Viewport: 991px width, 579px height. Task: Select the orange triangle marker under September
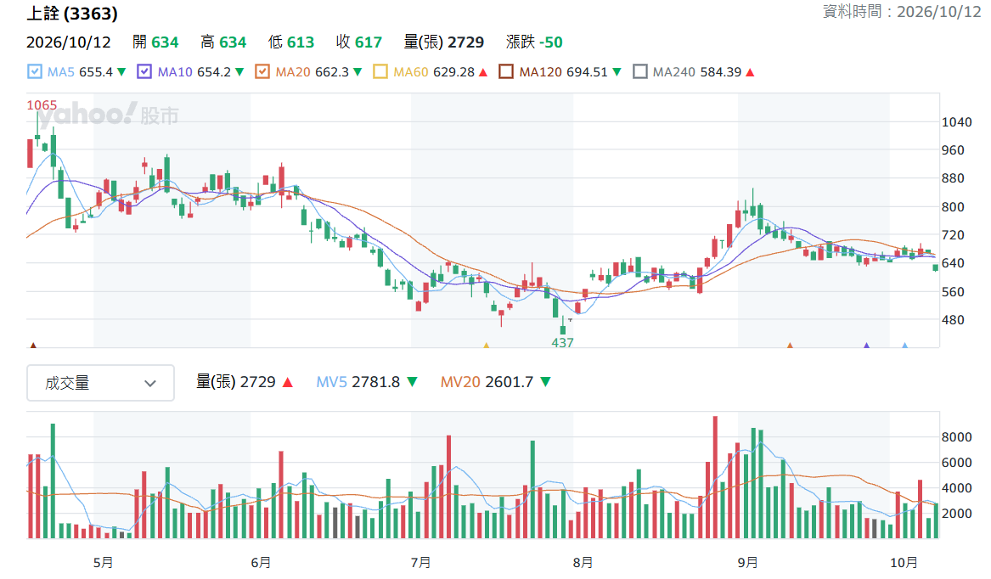coord(790,346)
